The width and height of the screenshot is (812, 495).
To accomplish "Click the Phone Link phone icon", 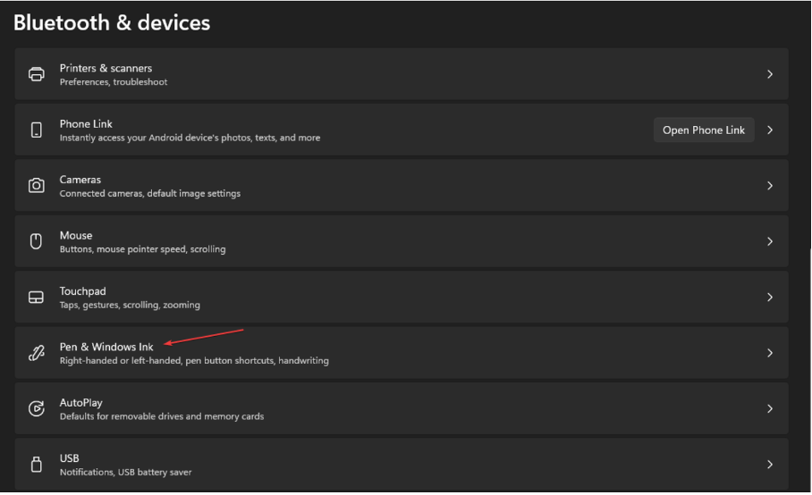I will pos(37,130).
